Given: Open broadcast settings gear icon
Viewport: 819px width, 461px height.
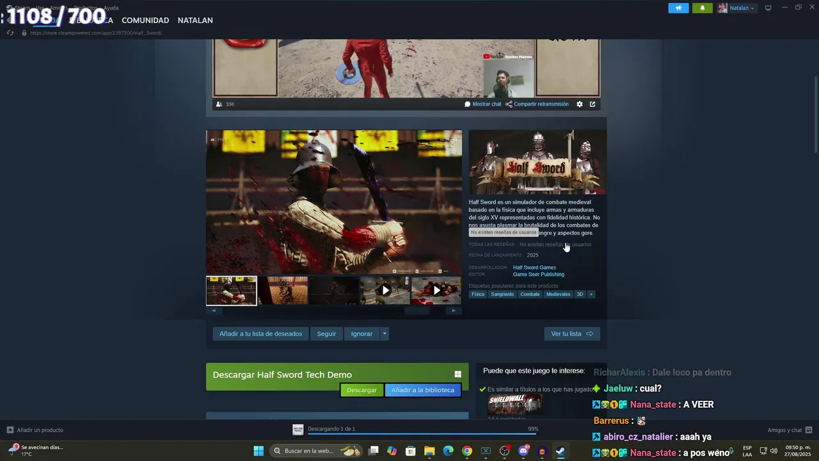Looking at the screenshot, I should click(580, 104).
